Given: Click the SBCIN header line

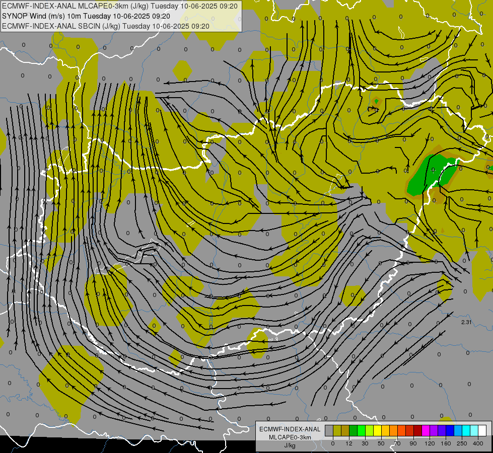Looking at the screenshot, I should click(x=106, y=26).
